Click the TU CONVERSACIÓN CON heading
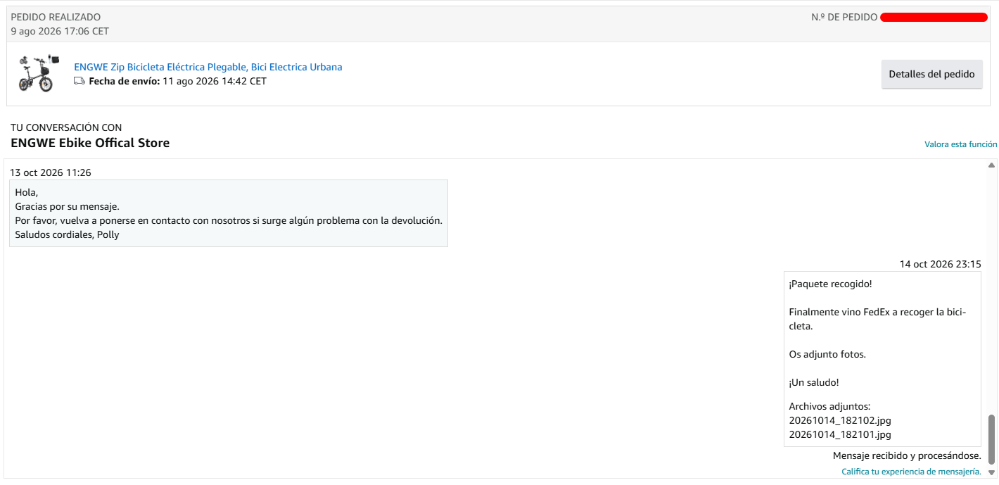This screenshot has width=999, height=485. 66,127
